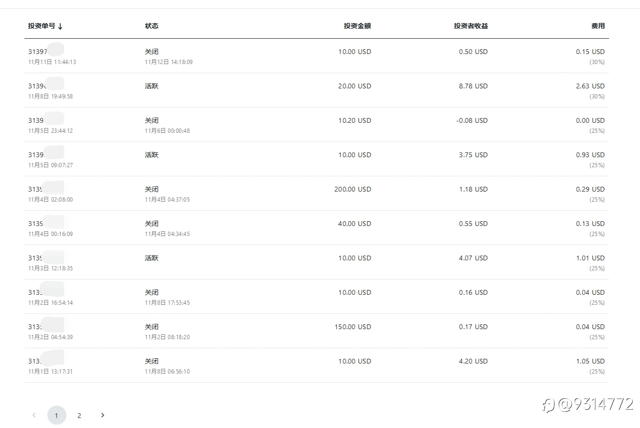The height and width of the screenshot is (428, 640).
Task: Click the previous page arrow
Action: click(x=34, y=415)
